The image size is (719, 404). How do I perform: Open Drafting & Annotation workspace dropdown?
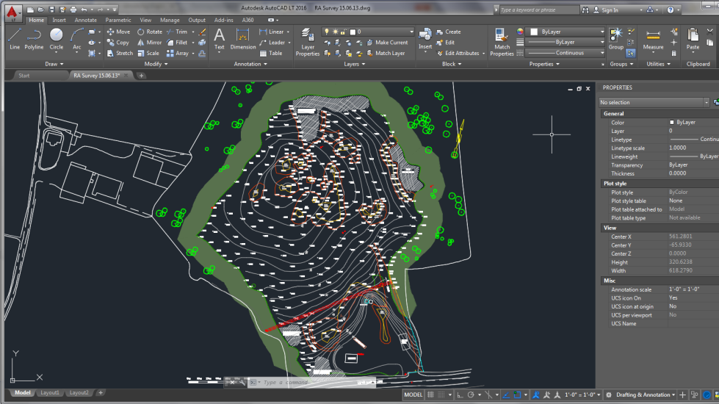pos(645,395)
